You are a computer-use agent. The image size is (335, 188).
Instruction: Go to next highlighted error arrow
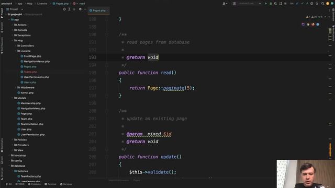329,17
